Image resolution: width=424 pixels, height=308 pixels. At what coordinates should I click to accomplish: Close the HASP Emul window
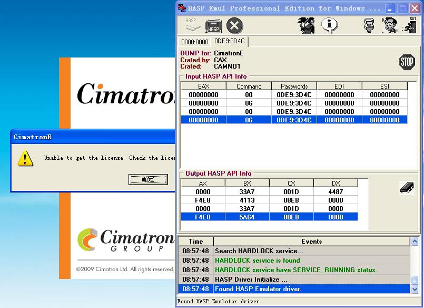[x=415, y=8]
